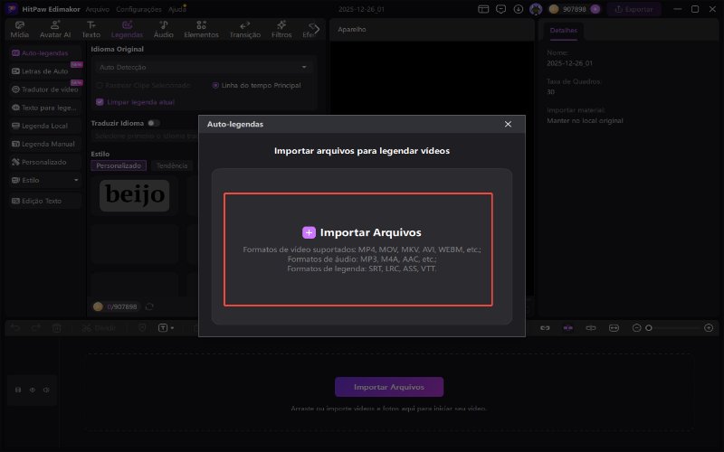Click the delete trash icon in timeline toolbar
The width and height of the screenshot is (724, 452).
[x=57, y=328]
